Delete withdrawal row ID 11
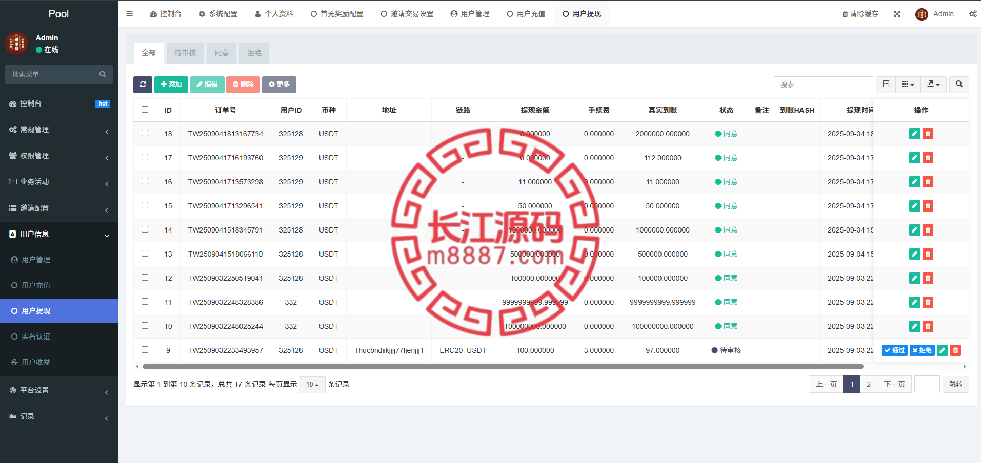 928,302
